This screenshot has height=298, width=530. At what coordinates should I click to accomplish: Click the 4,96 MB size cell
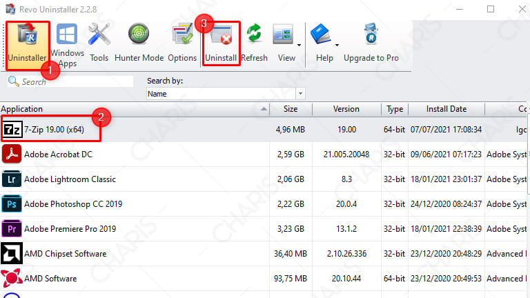pos(291,130)
